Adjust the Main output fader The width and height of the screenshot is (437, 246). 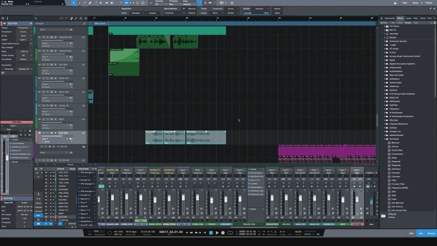click(x=371, y=202)
